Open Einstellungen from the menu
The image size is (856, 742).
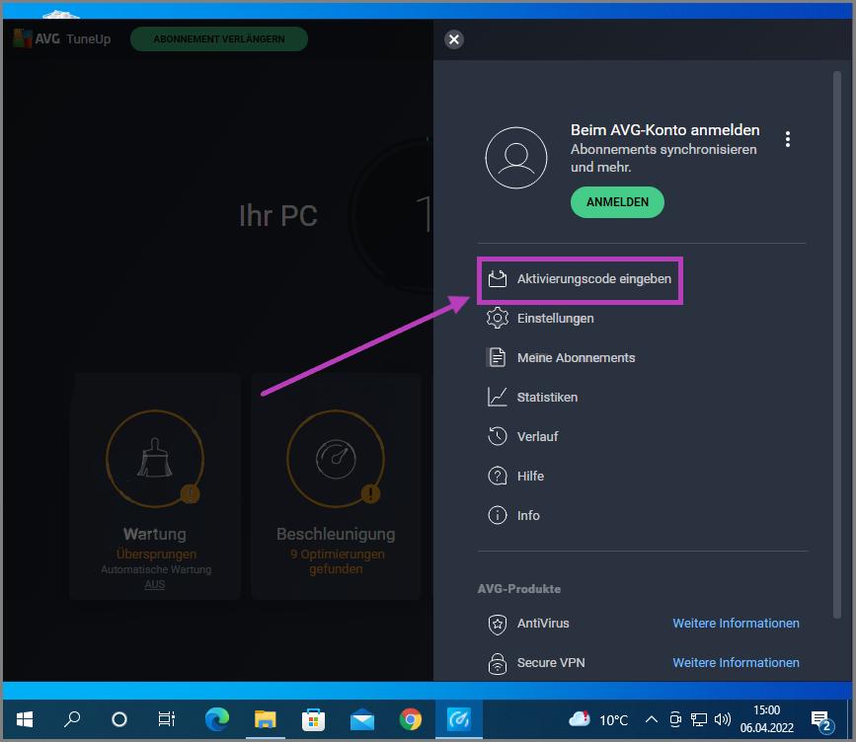555,318
